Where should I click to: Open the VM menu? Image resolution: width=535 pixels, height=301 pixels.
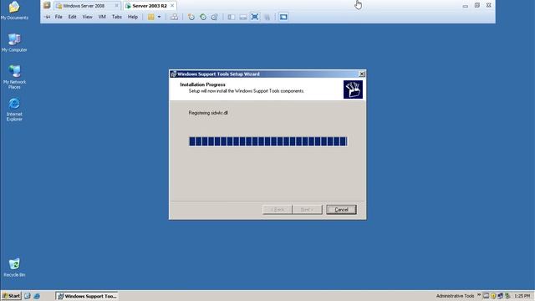point(102,17)
